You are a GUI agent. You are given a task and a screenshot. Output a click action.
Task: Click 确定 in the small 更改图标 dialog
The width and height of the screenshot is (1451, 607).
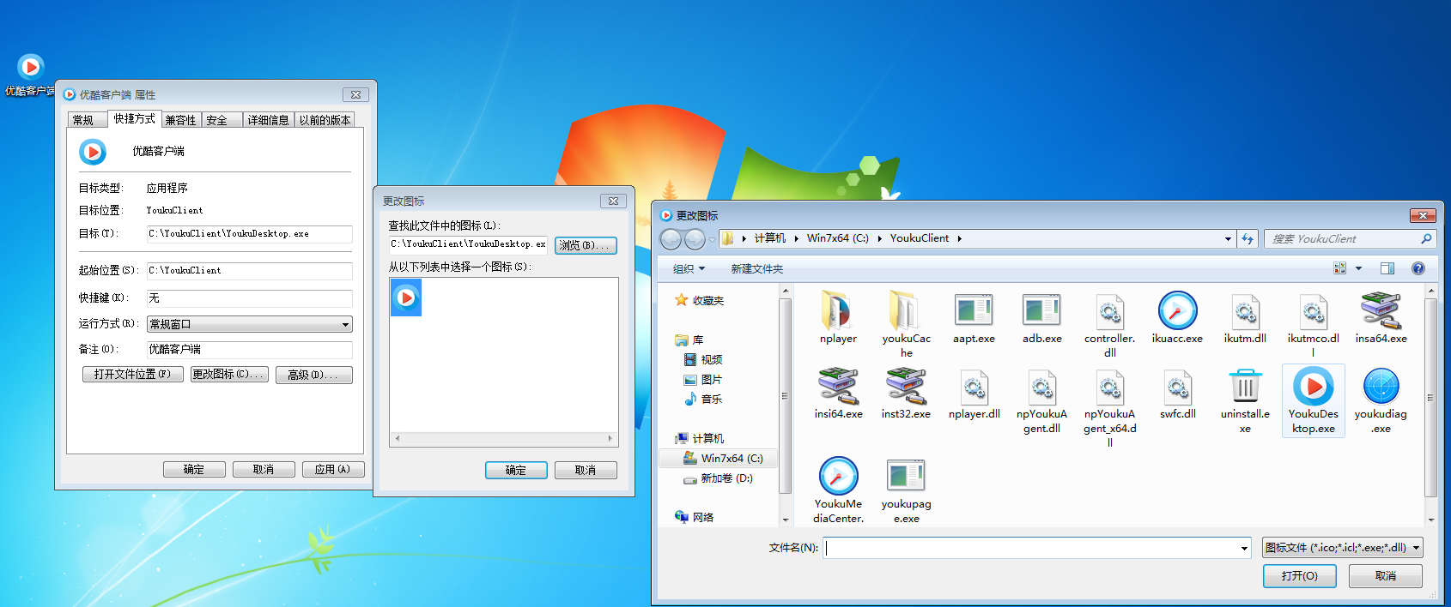pyautogui.click(x=516, y=470)
